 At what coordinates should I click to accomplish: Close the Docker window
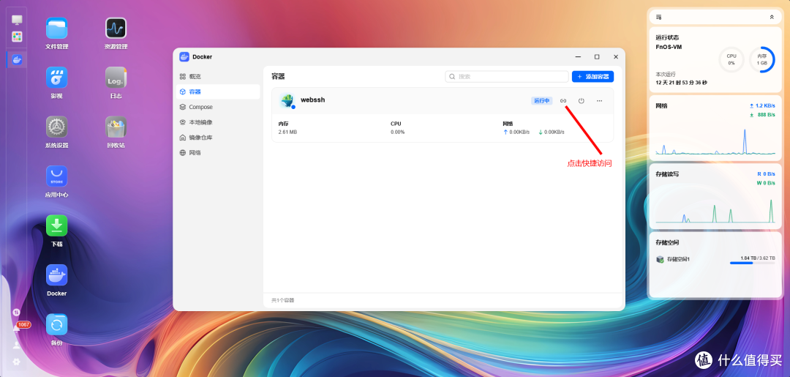click(616, 57)
